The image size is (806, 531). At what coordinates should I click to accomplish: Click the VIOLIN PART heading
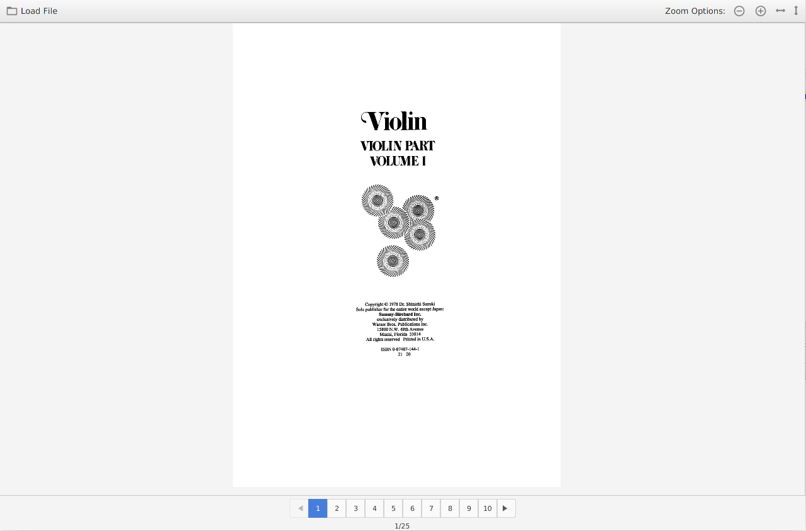click(398, 146)
